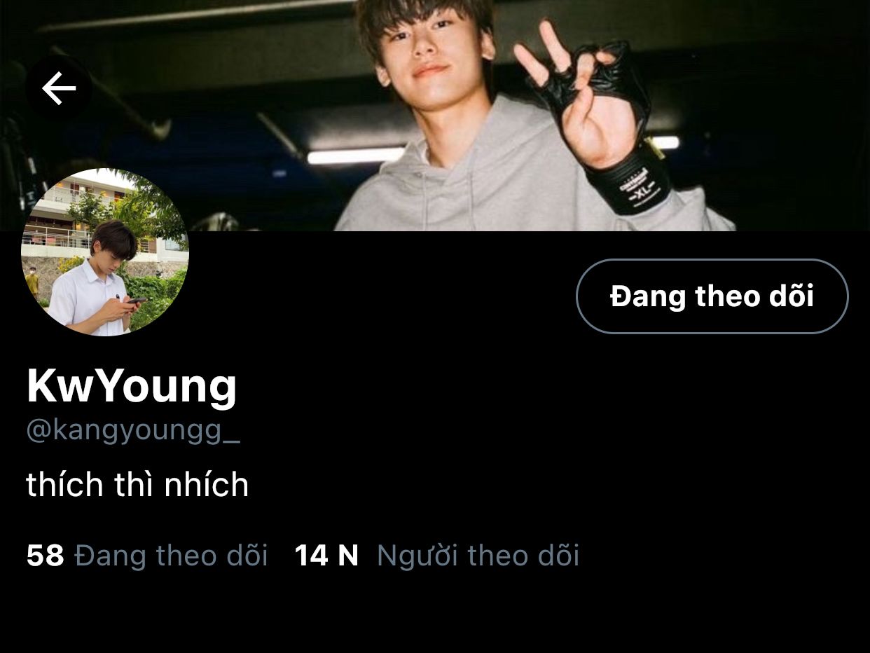Click the Đang theo dõi button to unfollow
Image resolution: width=870 pixels, height=653 pixels.
712,296
